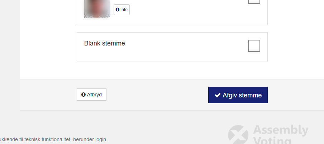Screen dimensions: 324x144
Task: Click the candidate's blurred photo thumbnail
Action: pos(97,9)
